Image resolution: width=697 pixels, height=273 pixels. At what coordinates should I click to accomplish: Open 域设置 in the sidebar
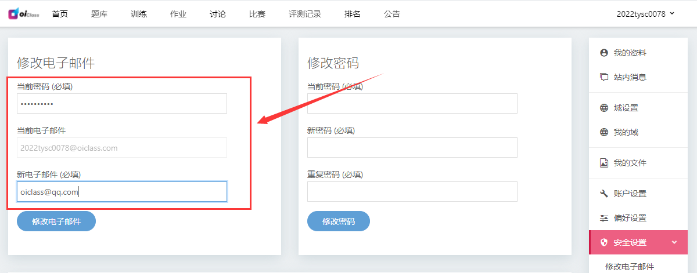tap(626, 108)
